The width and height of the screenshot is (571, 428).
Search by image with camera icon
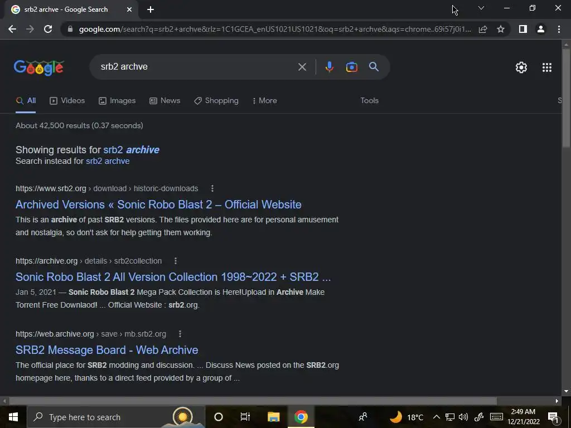point(351,67)
